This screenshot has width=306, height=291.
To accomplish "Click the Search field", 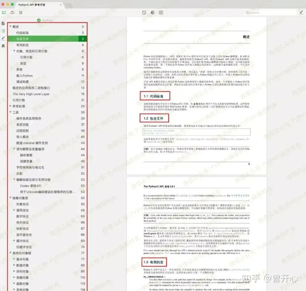I will [271, 12].
